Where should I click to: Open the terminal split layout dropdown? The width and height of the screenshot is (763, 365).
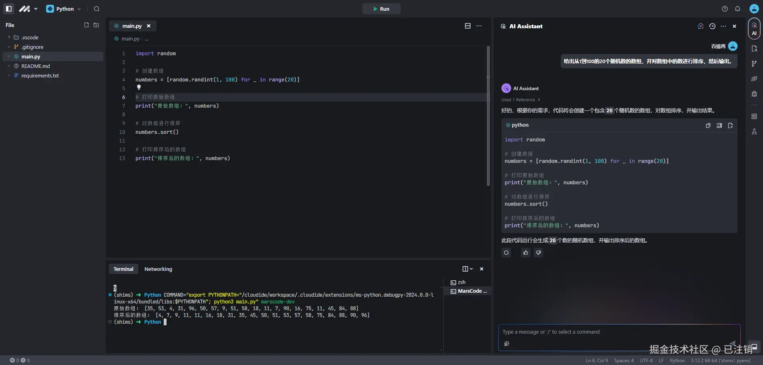point(468,269)
